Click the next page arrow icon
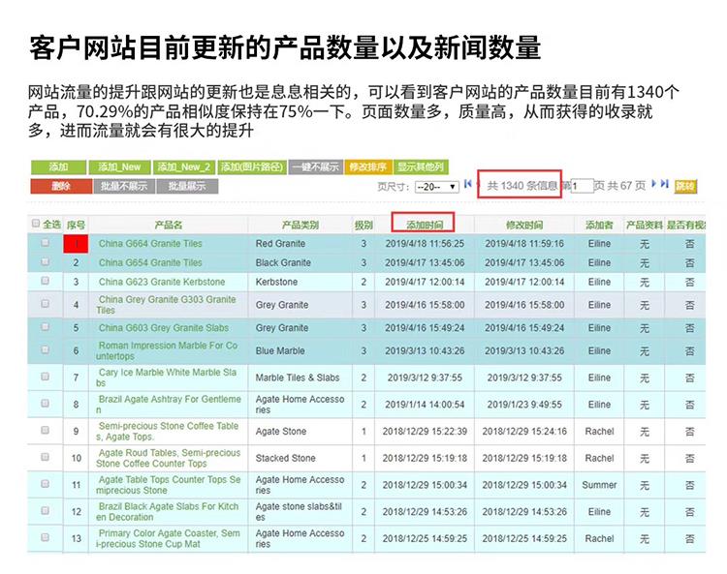The width and height of the screenshot is (727, 574). (x=654, y=184)
